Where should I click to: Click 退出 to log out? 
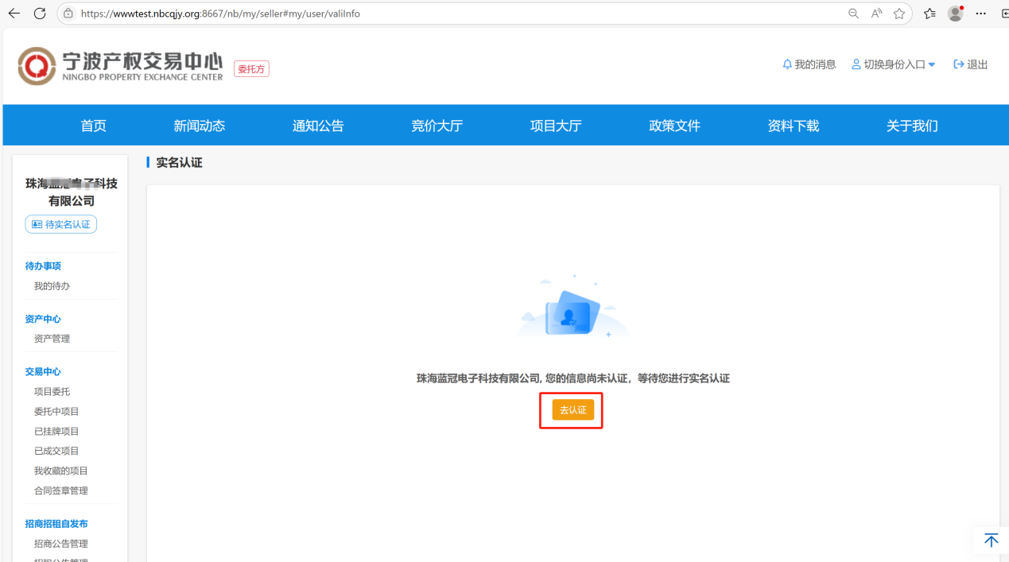click(970, 64)
